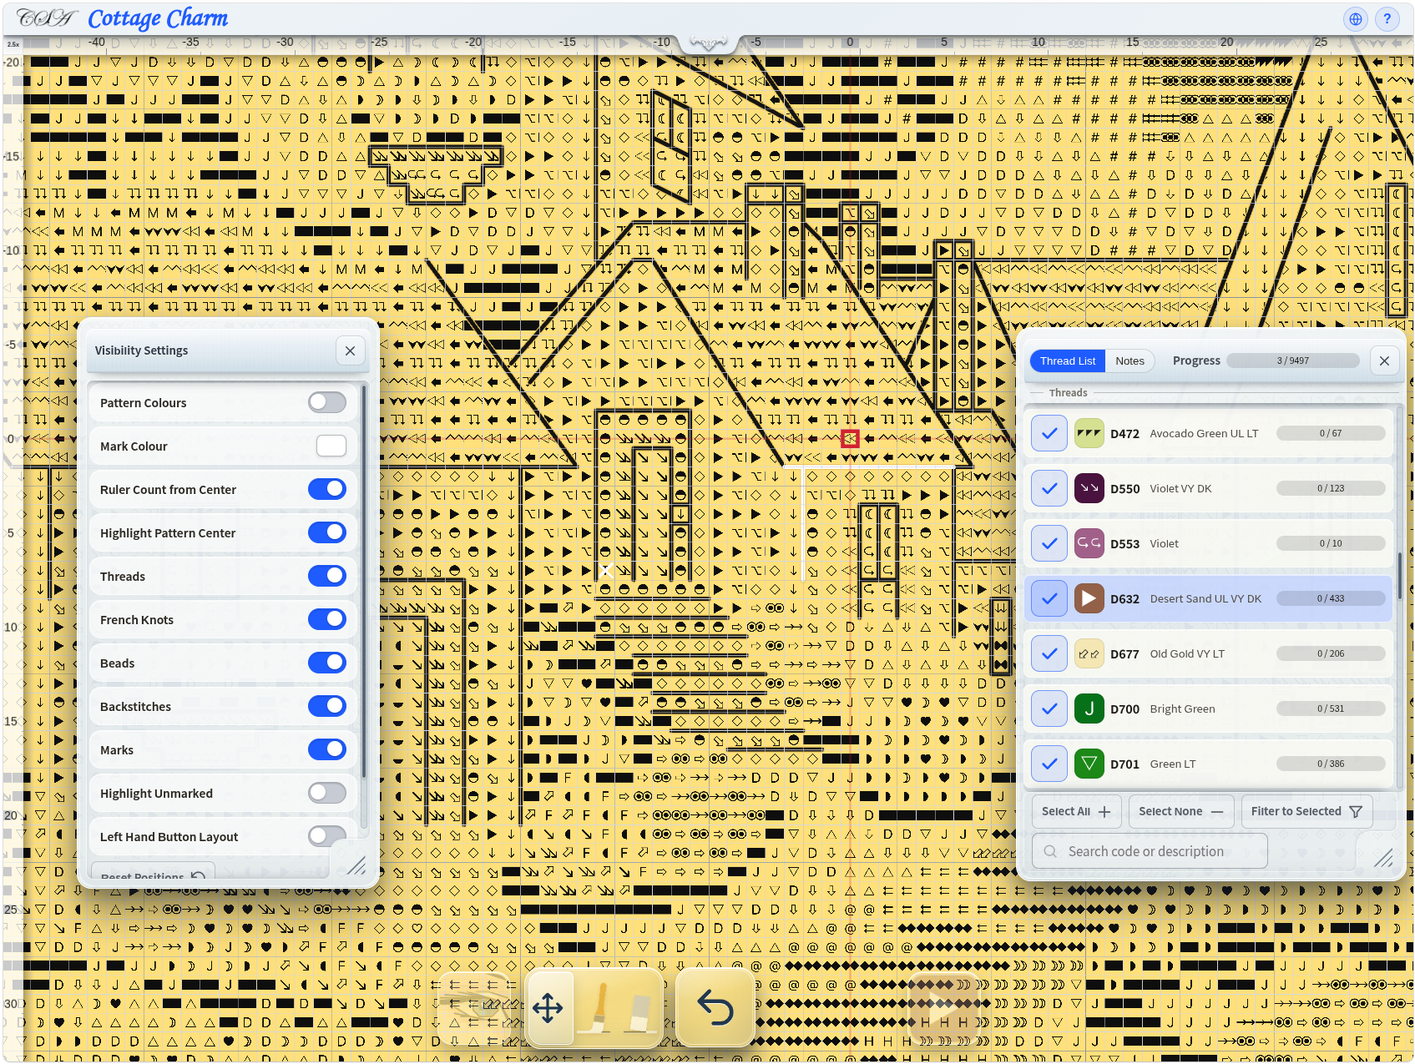Uncheck the D701 Green LT checkbox
Image resolution: width=1415 pixels, height=1064 pixels.
1049,764
